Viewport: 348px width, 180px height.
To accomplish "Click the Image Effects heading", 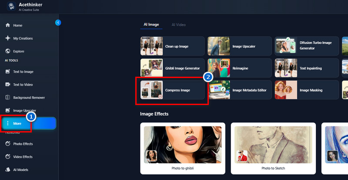I will [154, 114].
